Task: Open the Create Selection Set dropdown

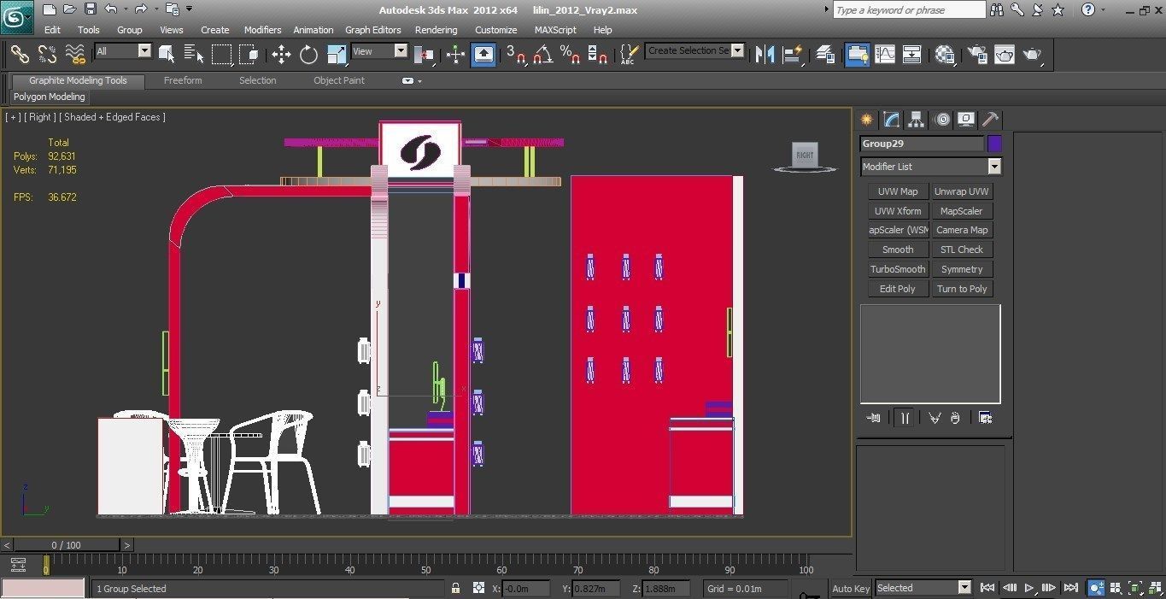Action: [x=694, y=50]
